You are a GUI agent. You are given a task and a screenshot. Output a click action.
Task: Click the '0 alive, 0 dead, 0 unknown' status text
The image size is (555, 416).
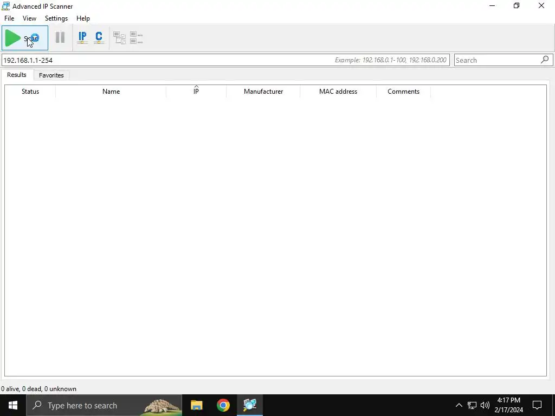[38, 389]
